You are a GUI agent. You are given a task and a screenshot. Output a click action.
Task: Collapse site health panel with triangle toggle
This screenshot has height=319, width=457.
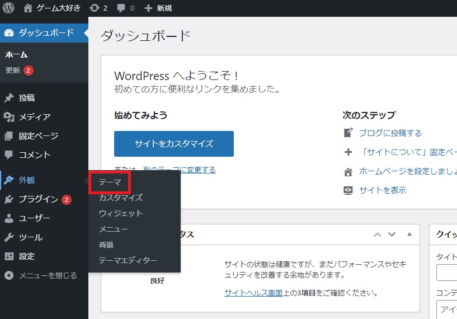coord(409,234)
